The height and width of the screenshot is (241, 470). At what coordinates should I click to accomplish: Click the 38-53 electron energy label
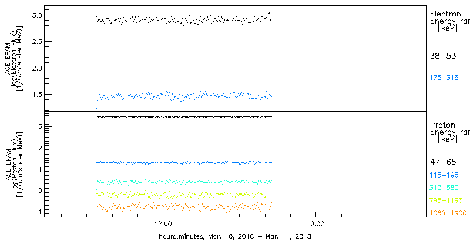443,56
